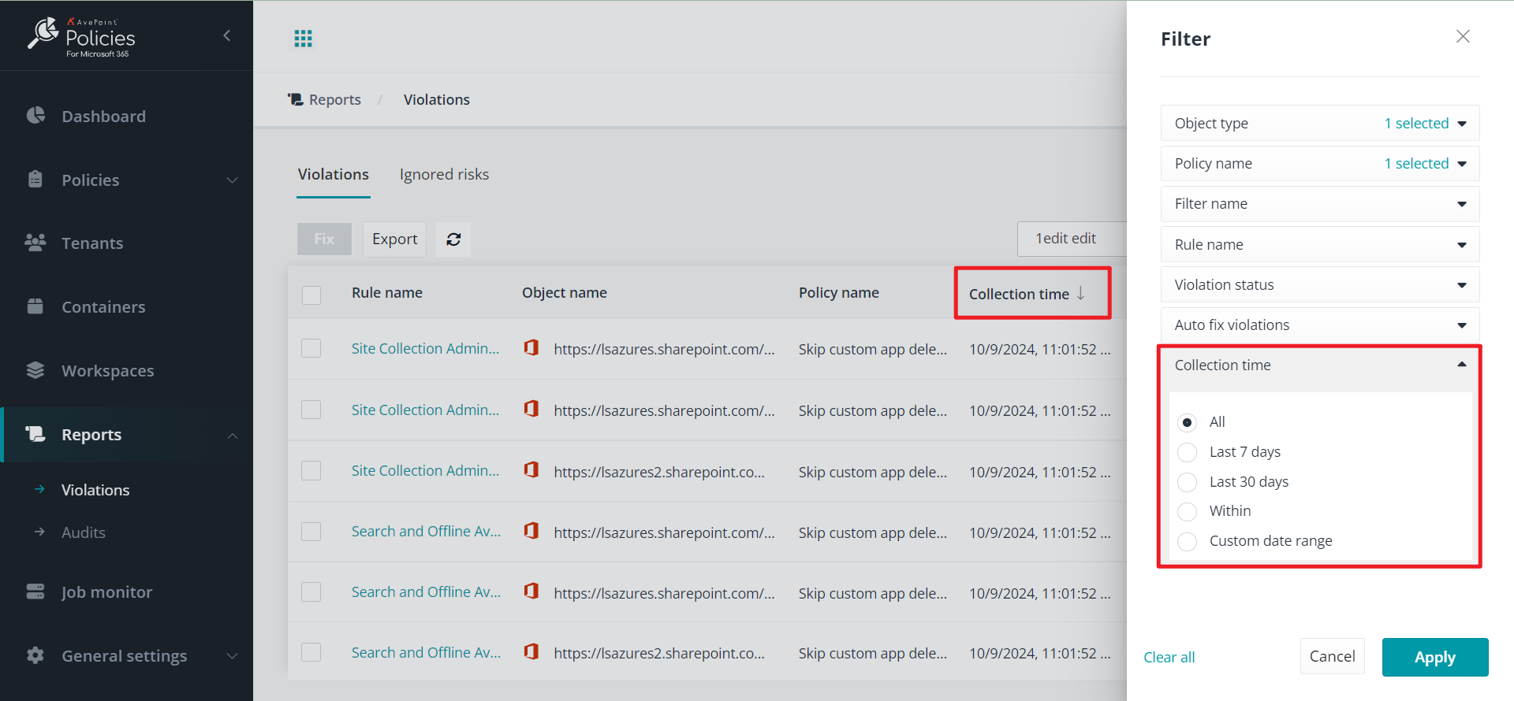1514x701 pixels.
Task: Switch to the Ignored risks tab
Action: click(x=444, y=175)
